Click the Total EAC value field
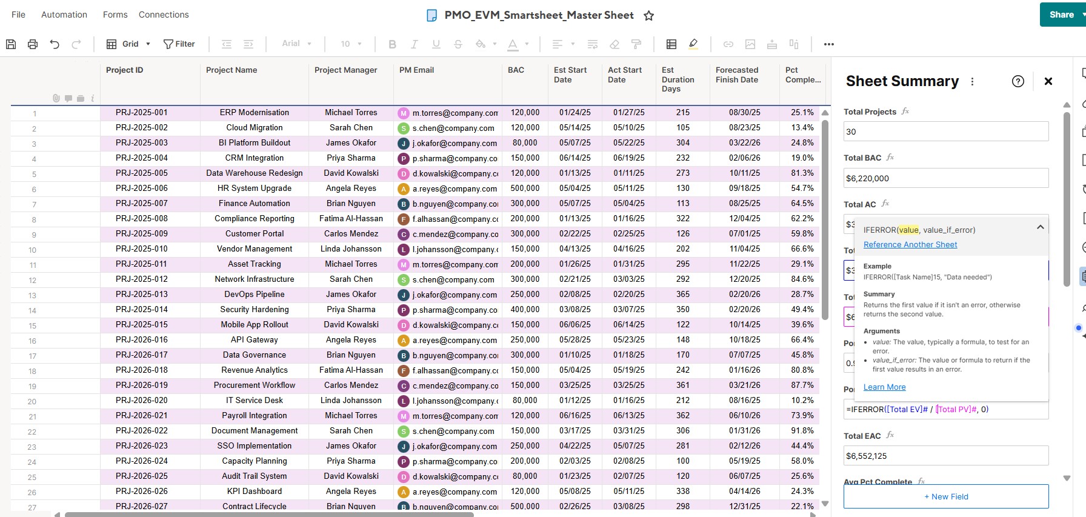 click(946, 456)
